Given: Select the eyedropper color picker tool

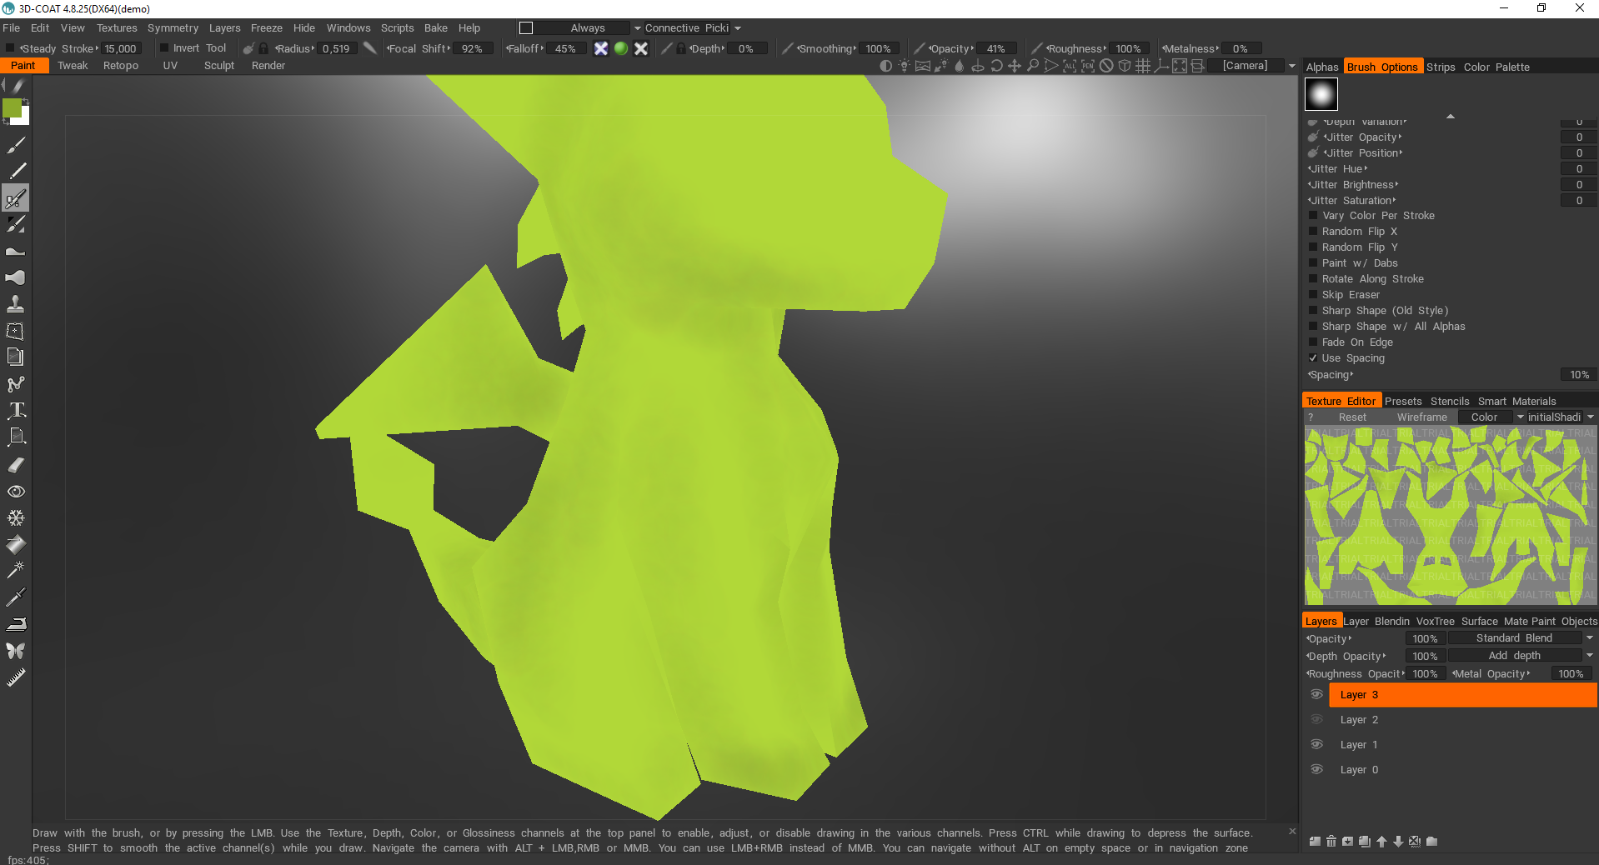Looking at the screenshot, I should [16, 597].
